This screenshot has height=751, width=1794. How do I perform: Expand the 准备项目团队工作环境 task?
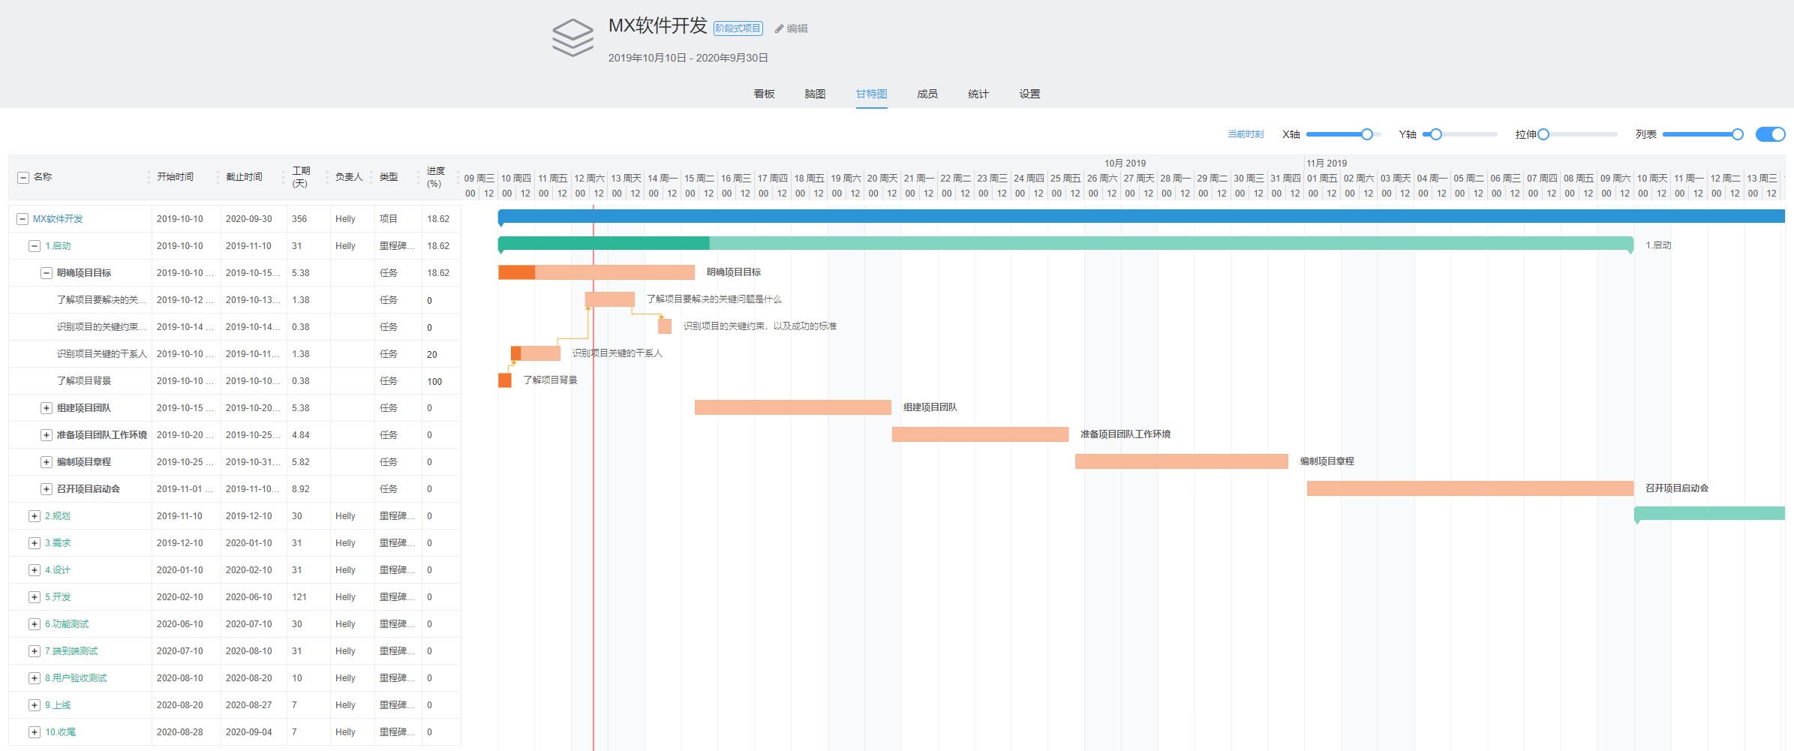(47, 435)
